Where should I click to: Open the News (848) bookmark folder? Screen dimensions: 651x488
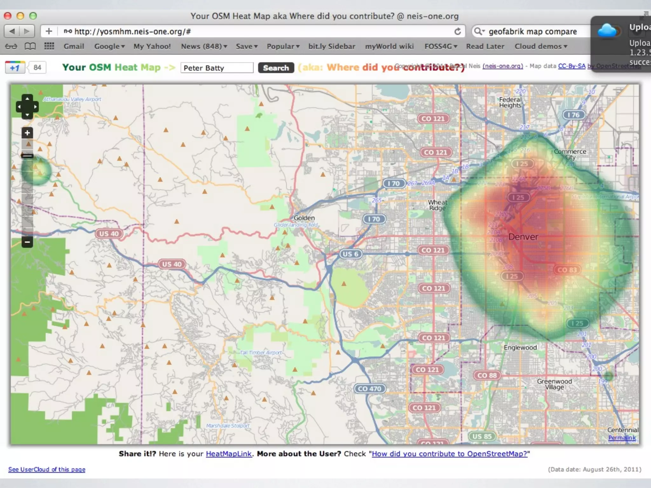204,46
